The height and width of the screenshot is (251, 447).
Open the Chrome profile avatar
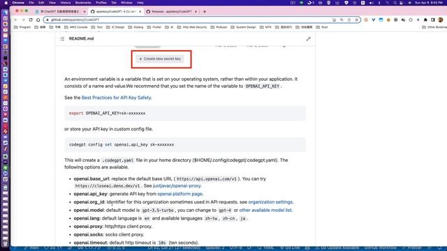(441, 20)
